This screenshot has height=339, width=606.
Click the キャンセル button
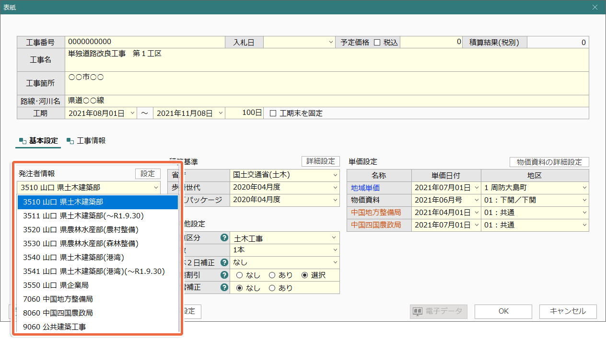[568, 311]
